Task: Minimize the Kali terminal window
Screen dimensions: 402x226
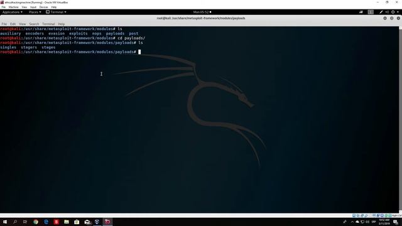Action: pos(385,18)
